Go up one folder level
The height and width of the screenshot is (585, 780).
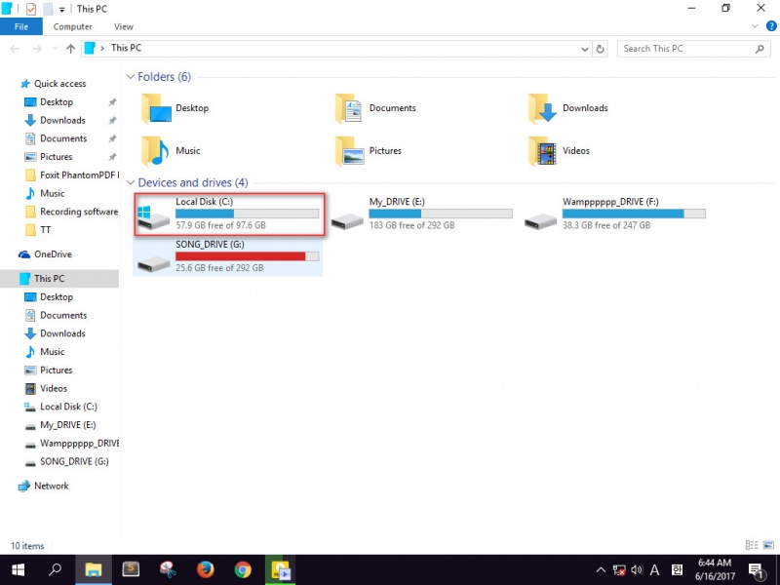tap(70, 49)
